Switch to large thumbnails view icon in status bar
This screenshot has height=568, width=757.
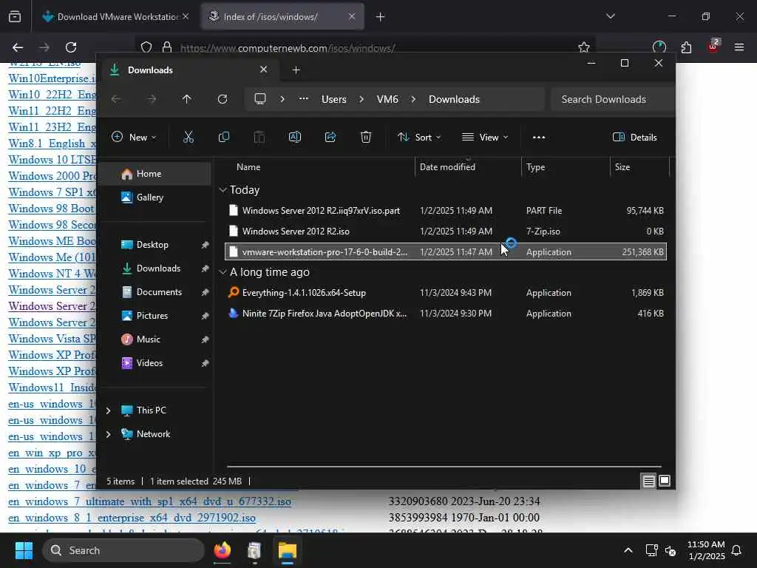tap(665, 481)
